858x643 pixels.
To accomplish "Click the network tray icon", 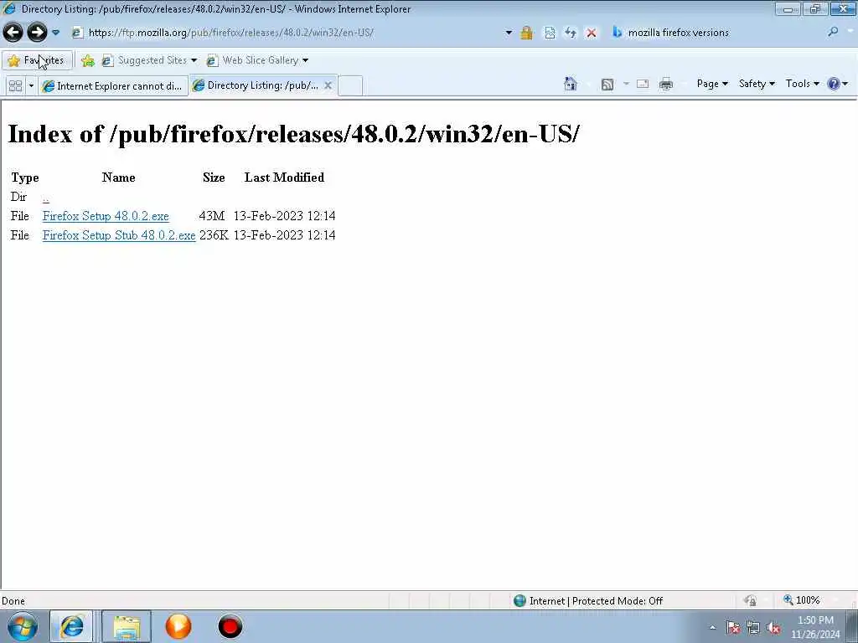I will pos(753,628).
